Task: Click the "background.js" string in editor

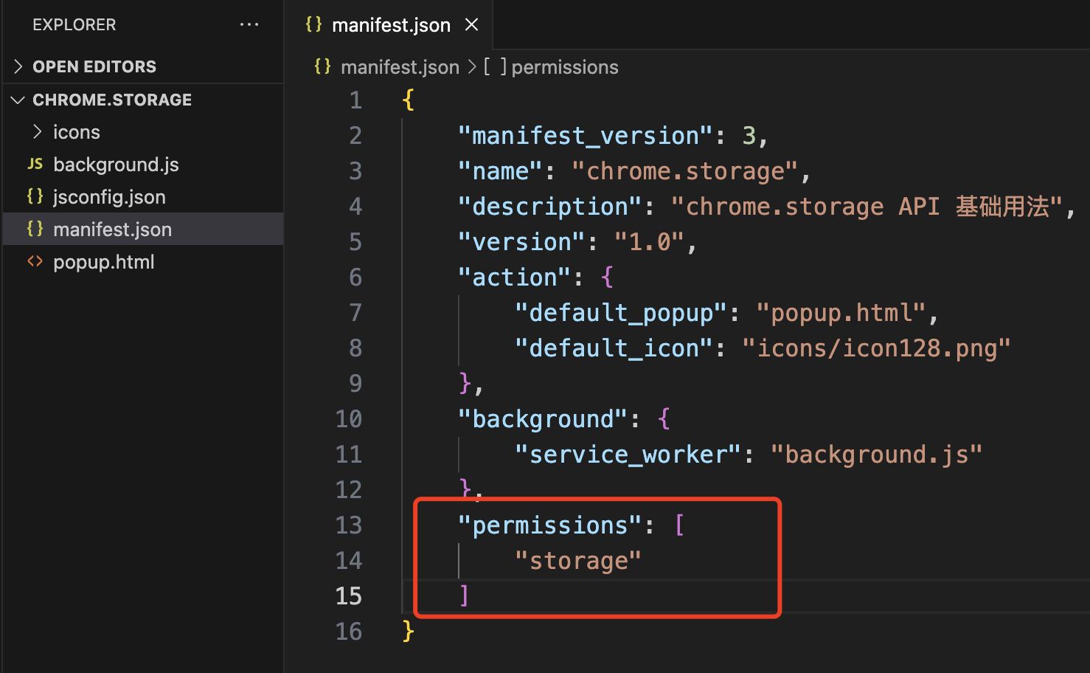Action: tap(876, 455)
